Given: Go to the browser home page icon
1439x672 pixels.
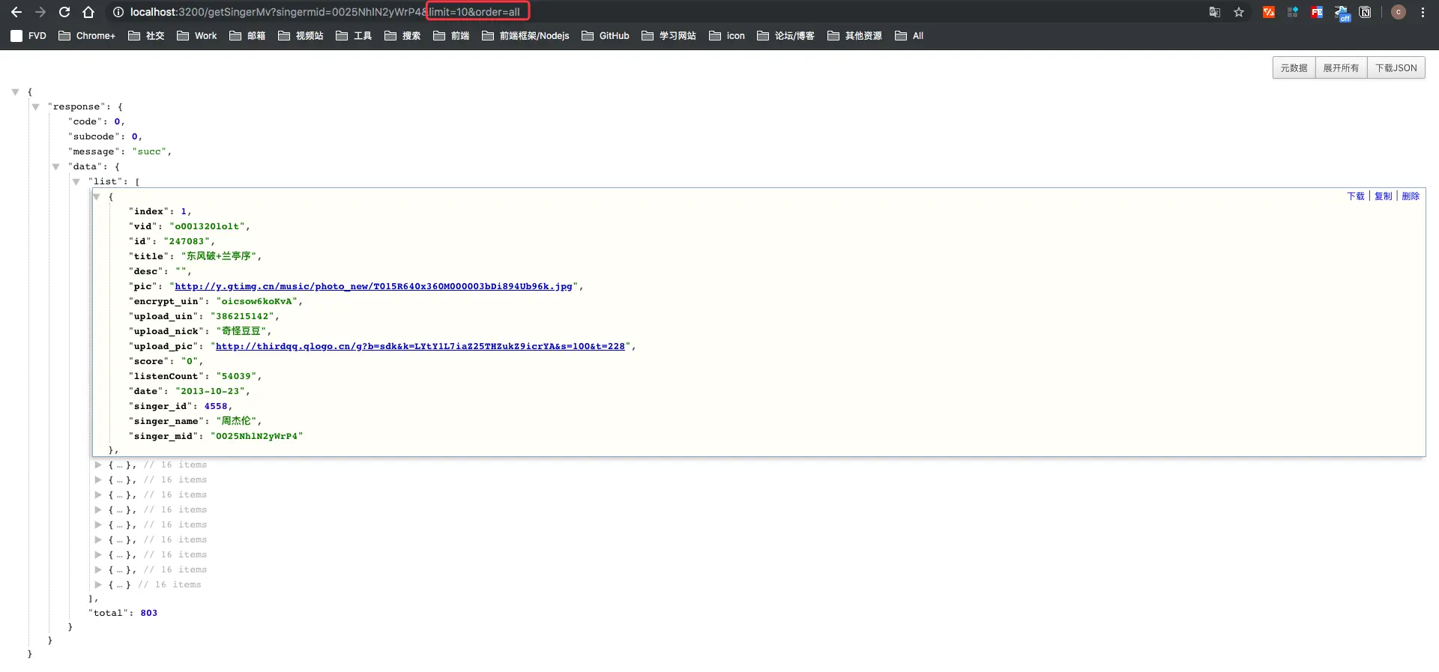Looking at the screenshot, I should tap(88, 12).
